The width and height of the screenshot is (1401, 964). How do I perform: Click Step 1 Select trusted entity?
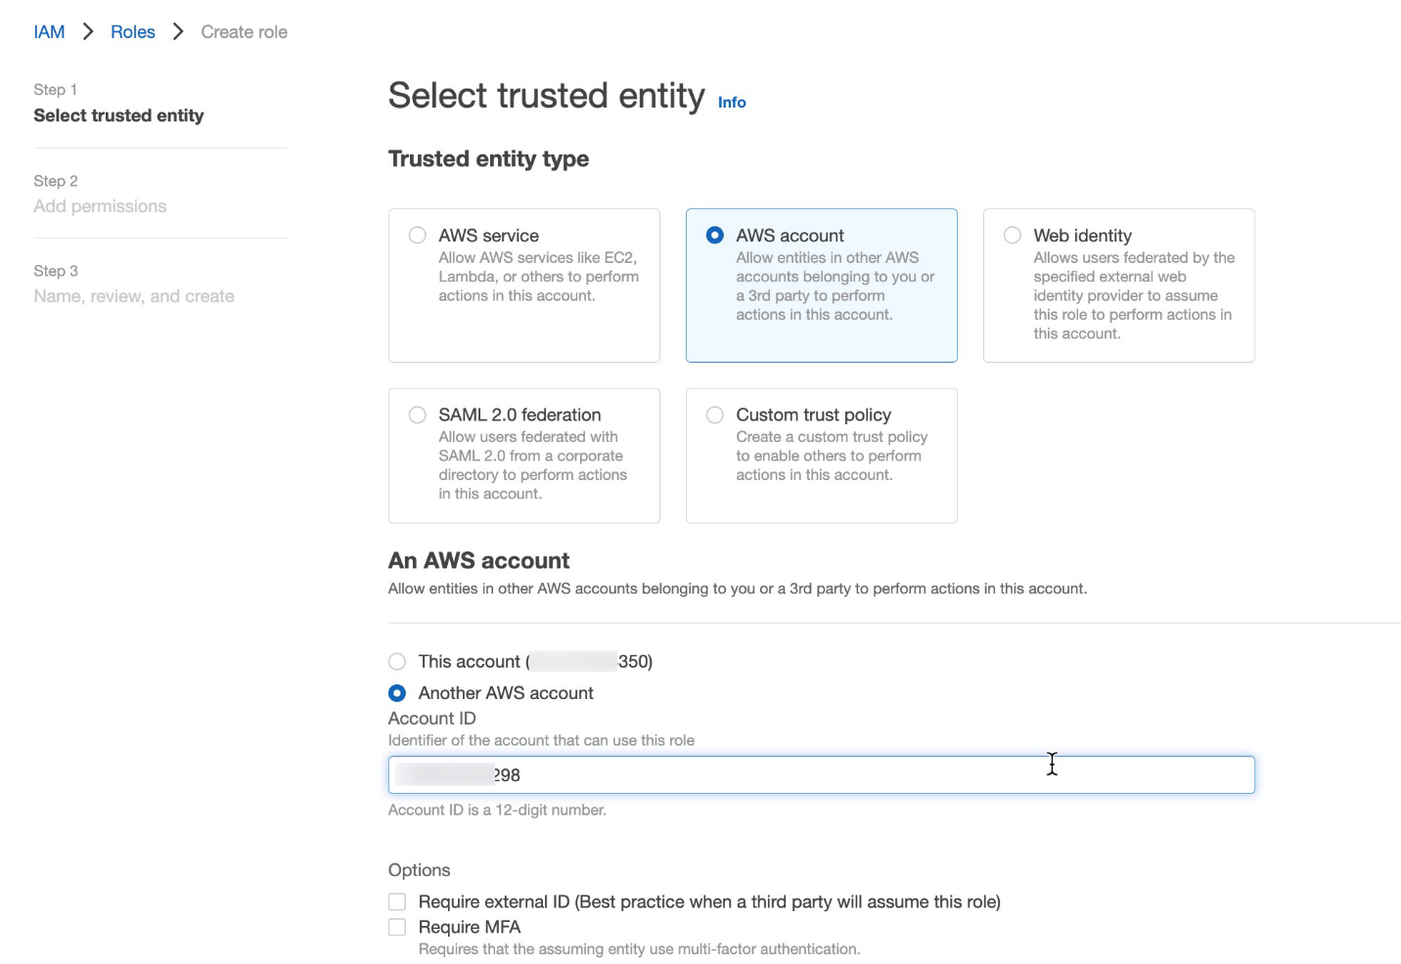click(118, 114)
